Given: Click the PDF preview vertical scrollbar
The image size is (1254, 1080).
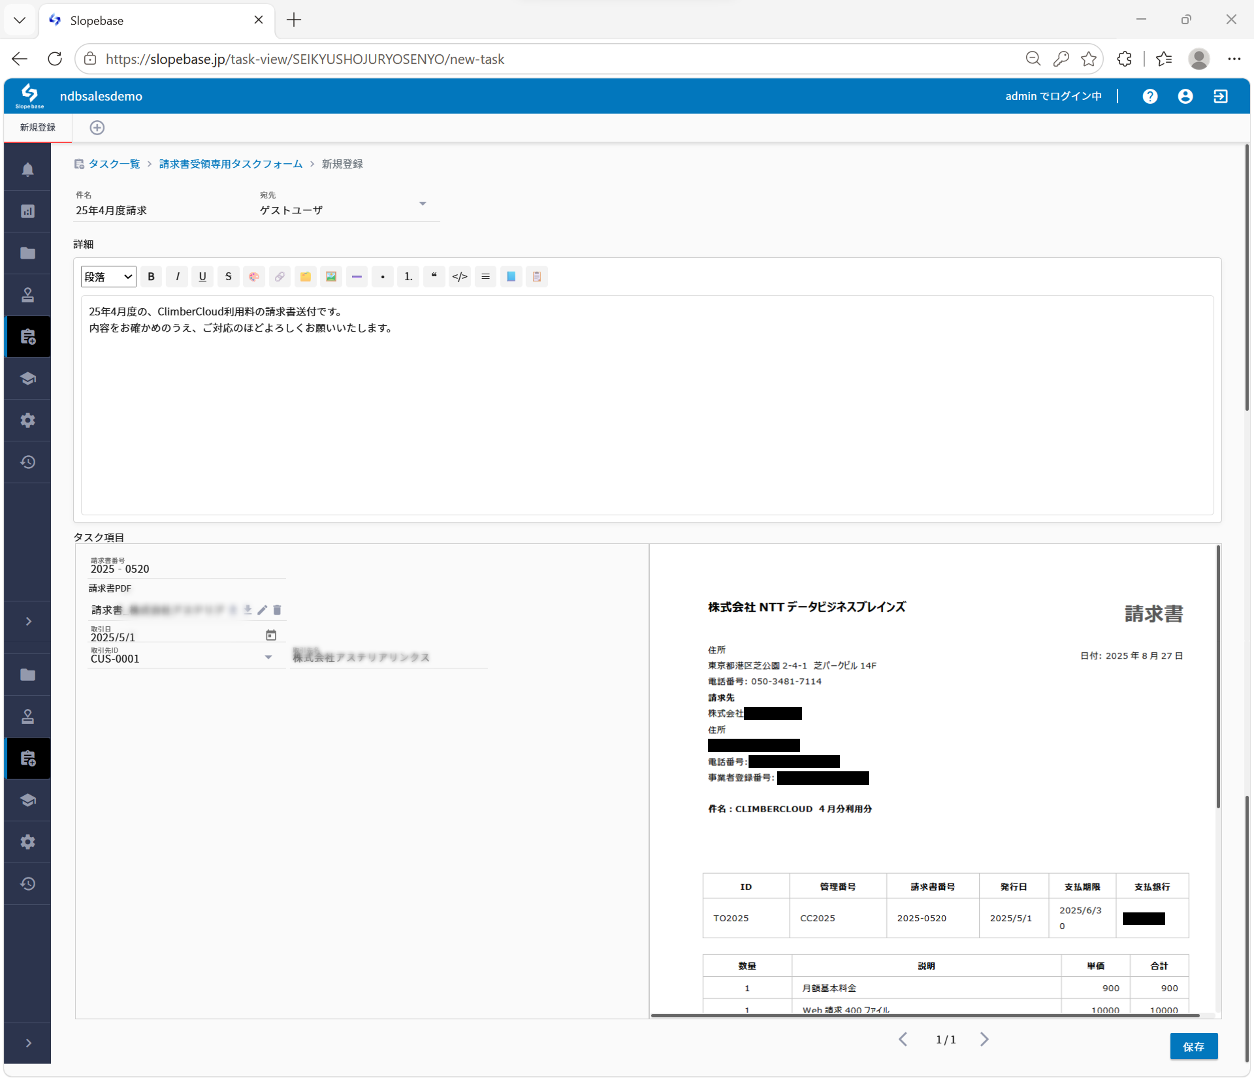Looking at the screenshot, I should [1218, 677].
